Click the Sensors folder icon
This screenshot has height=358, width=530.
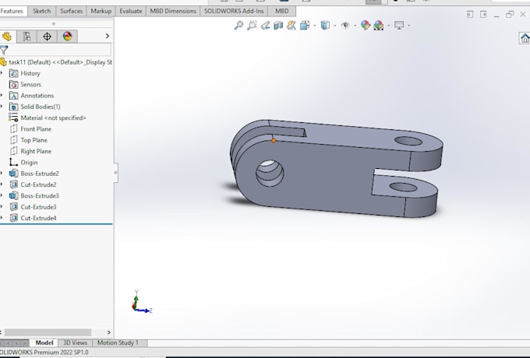pyautogui.click(x=13, y=84)
